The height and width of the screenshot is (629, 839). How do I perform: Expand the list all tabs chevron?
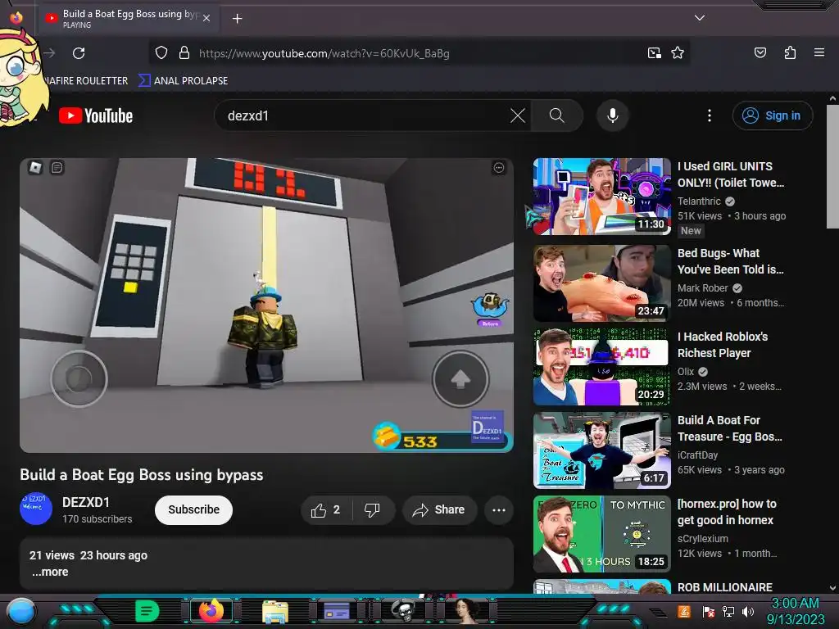click(700, 18)
